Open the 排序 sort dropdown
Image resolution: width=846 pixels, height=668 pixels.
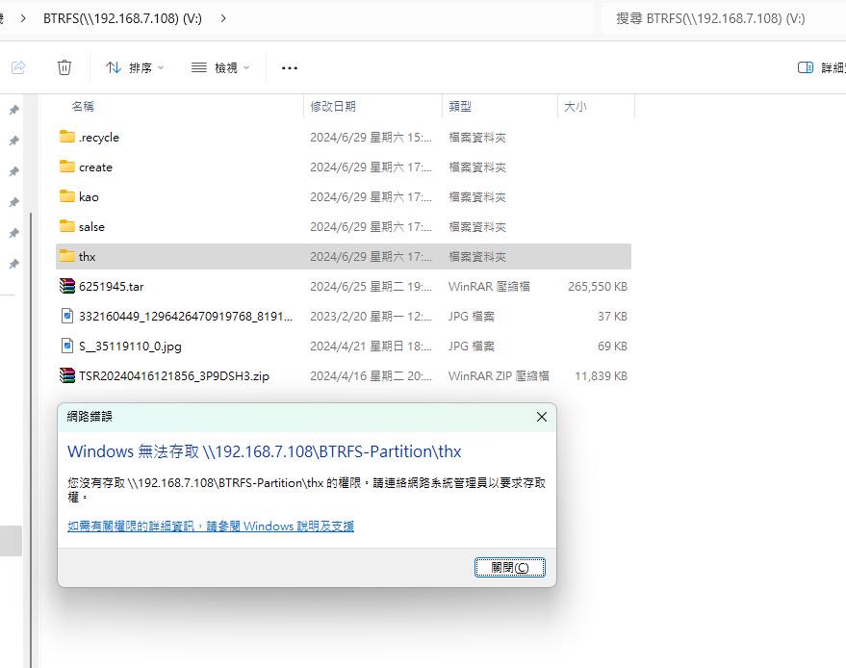click(x=135, y=67)
